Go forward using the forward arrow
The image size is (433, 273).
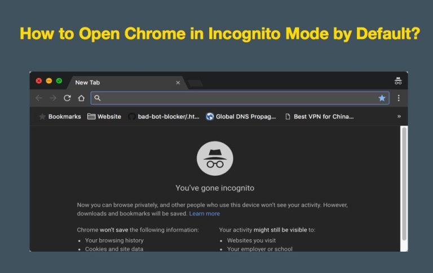53,98
